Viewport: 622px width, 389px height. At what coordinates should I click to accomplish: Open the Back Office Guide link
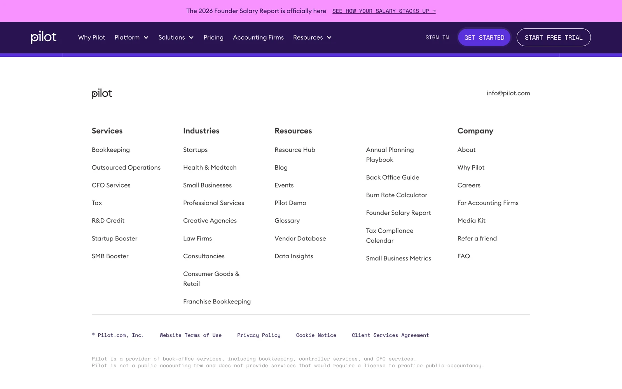point(393,177)
